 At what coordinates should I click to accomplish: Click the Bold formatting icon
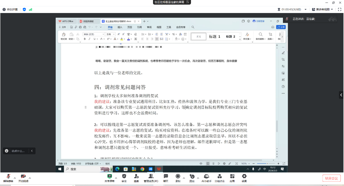(x=85, y=39)
